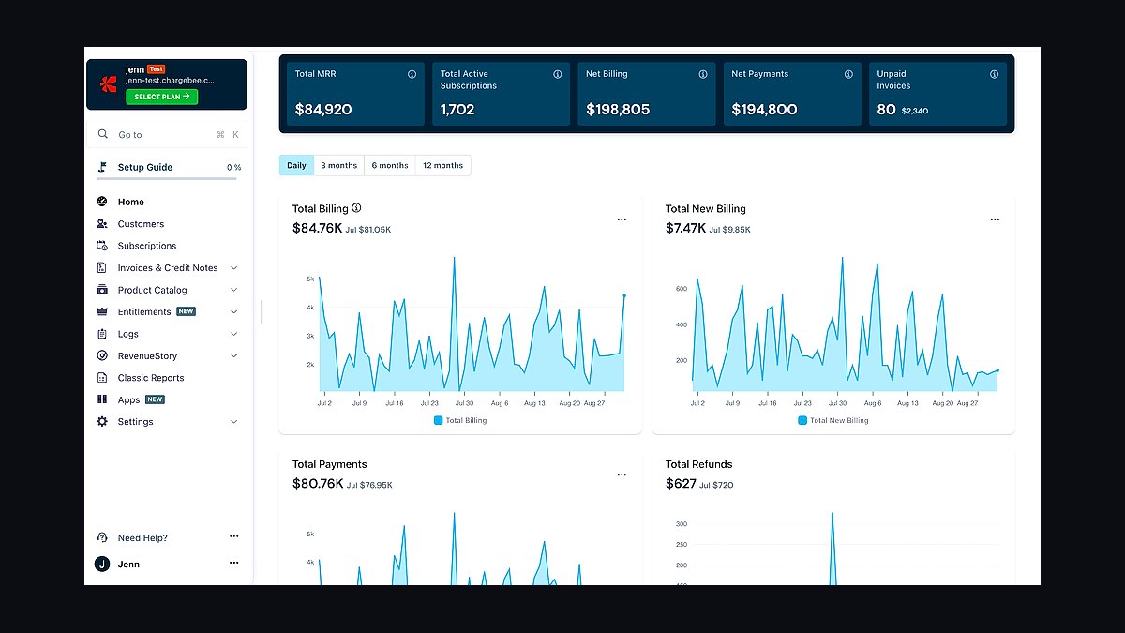Click the Need Help headset icon
Image resolution: width=1125 pixels, height=633 pixels.
point(102,537)
